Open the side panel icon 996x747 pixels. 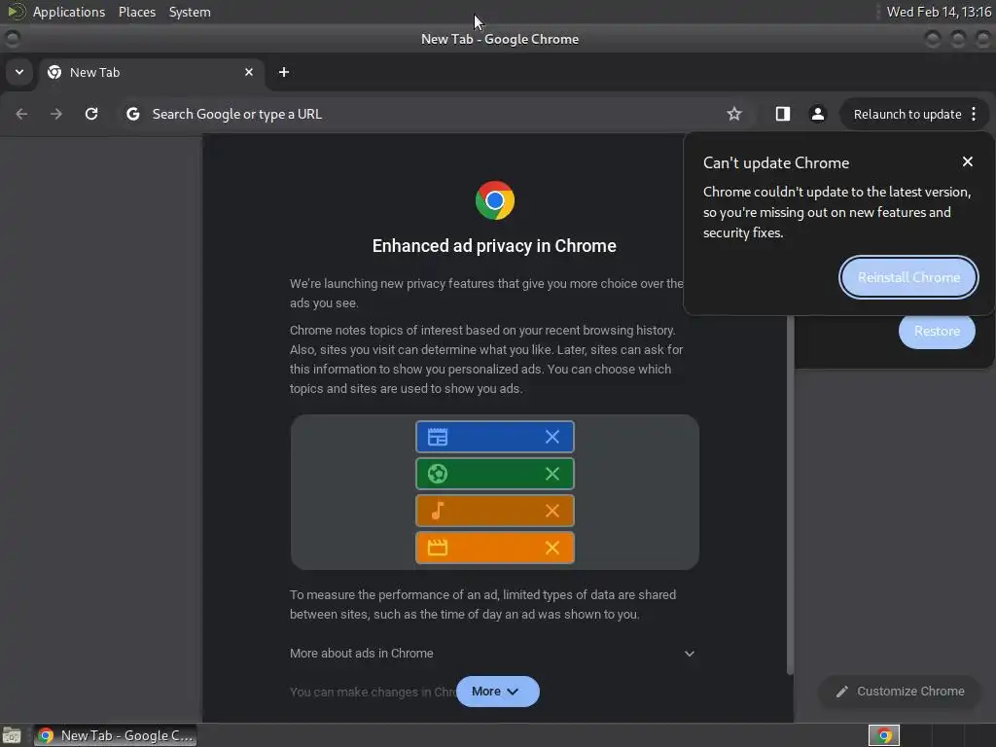pyautogui.click(x=783, y=114)
